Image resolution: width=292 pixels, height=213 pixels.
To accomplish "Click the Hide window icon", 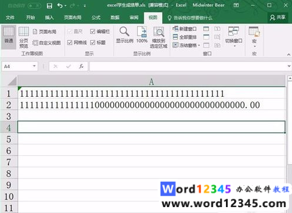I will point(206,37).
